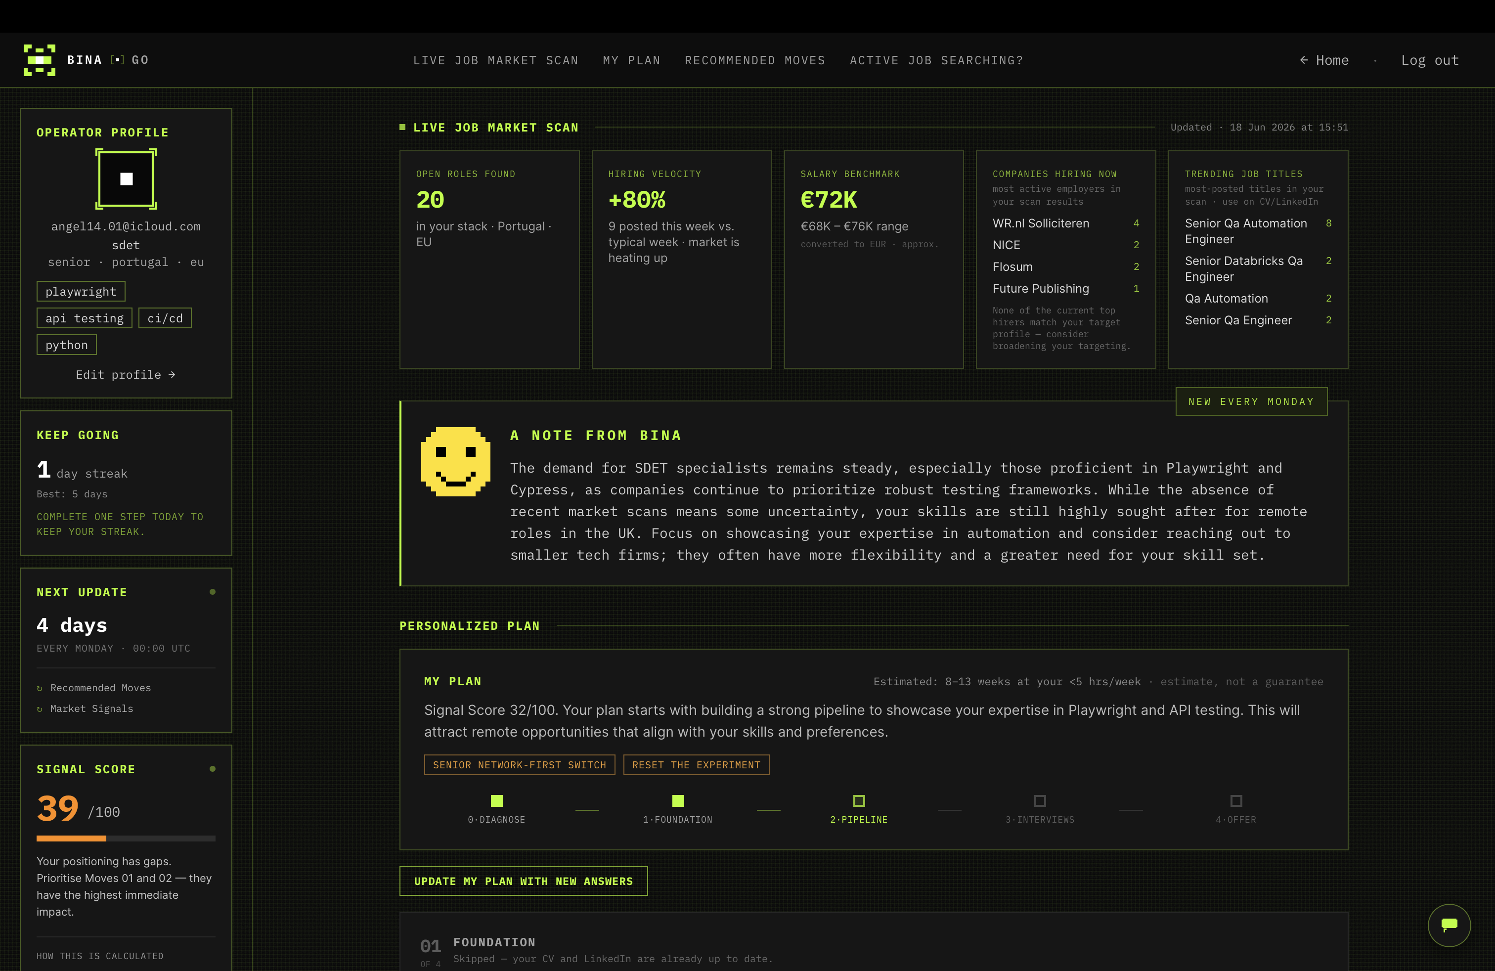Select Senior Qa Automation Engineer title
The height and width of the screenshot is (971, 1495).
(1258, 231)
